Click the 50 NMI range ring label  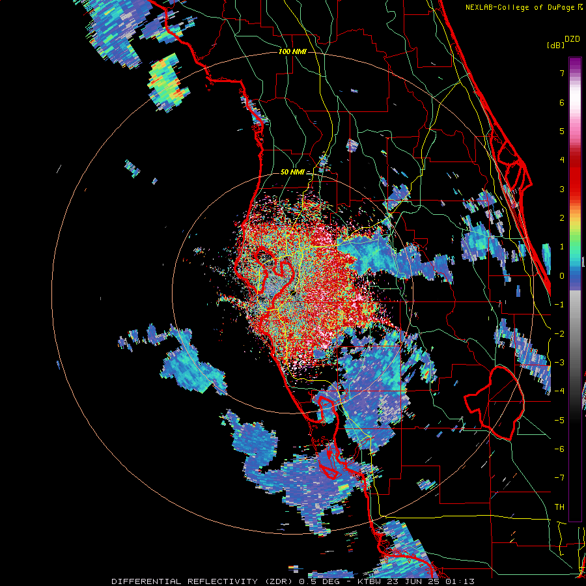point(292,173)
